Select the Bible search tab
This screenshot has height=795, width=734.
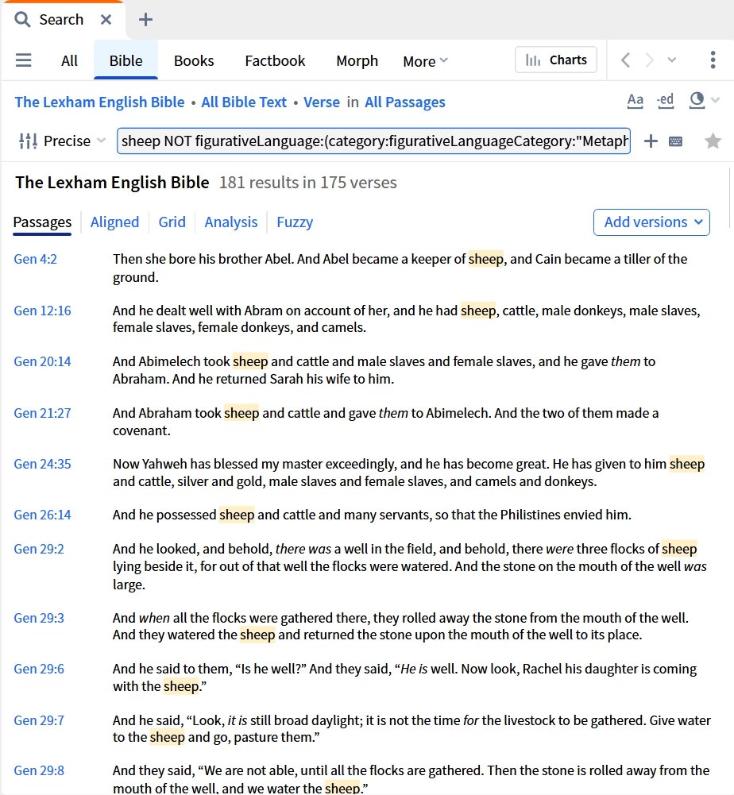126,61
